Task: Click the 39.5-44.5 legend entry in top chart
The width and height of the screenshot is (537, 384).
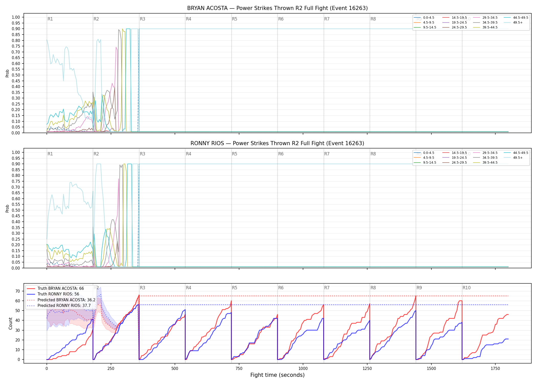Action: [485, 27]
